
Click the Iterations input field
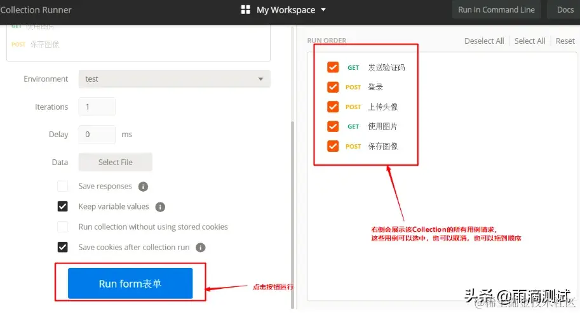point(97,107)
